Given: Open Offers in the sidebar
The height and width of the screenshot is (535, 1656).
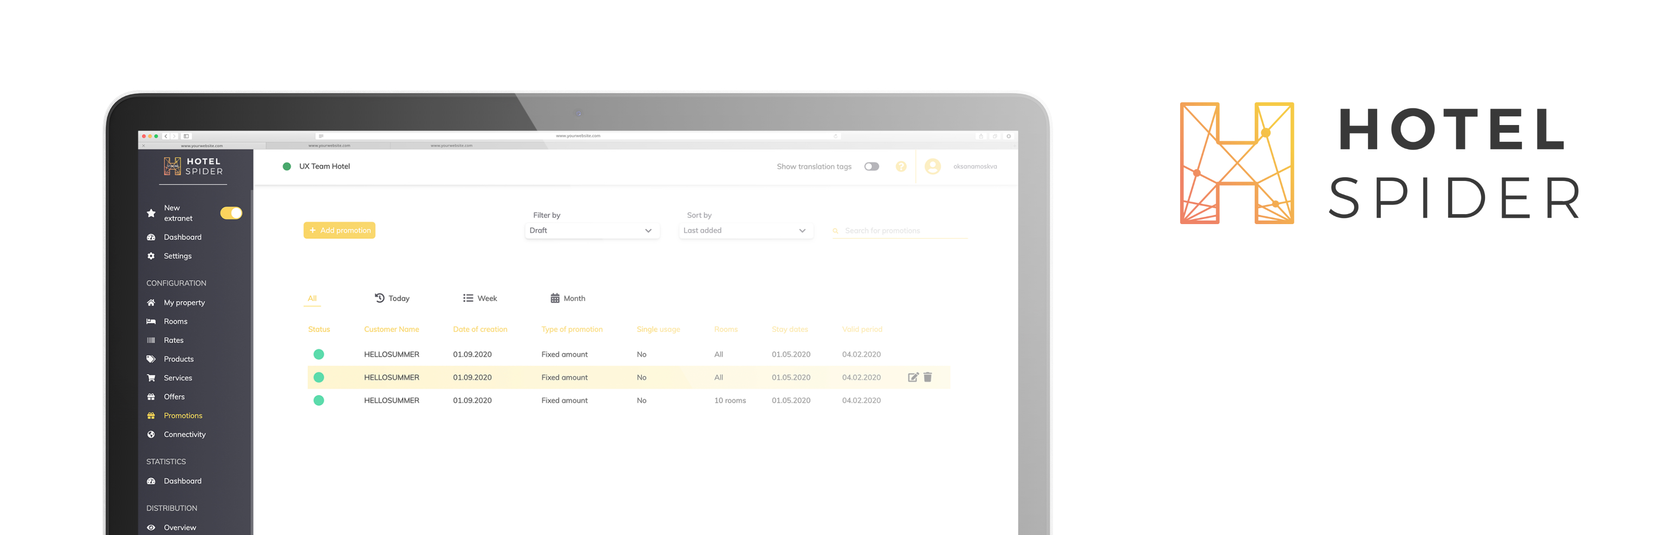Looking at the screenshot, I should [x=174, y=396].
